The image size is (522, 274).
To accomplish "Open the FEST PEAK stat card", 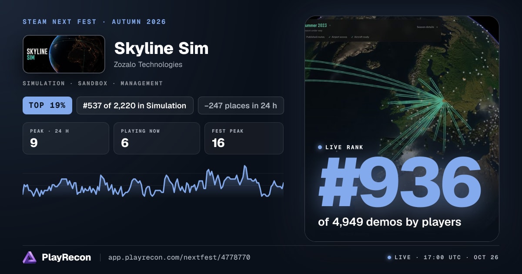I will pyautogui.click(x=244, y=138).
